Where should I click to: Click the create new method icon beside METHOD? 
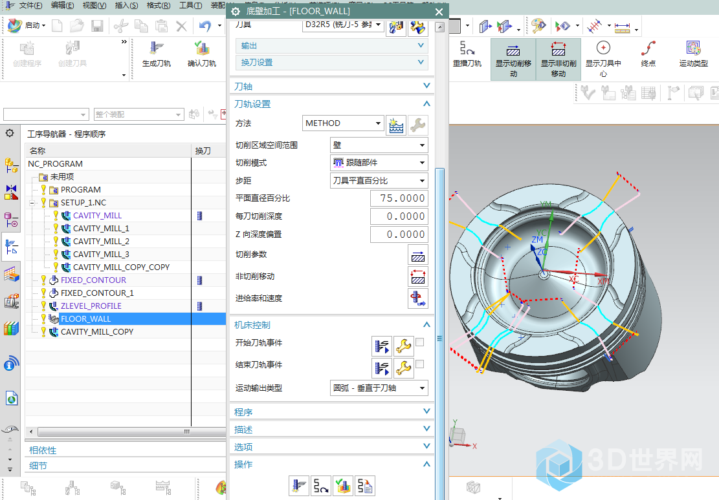(396, 125)
